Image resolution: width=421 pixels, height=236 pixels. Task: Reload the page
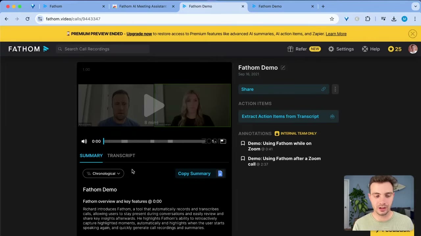pos(28,19)
